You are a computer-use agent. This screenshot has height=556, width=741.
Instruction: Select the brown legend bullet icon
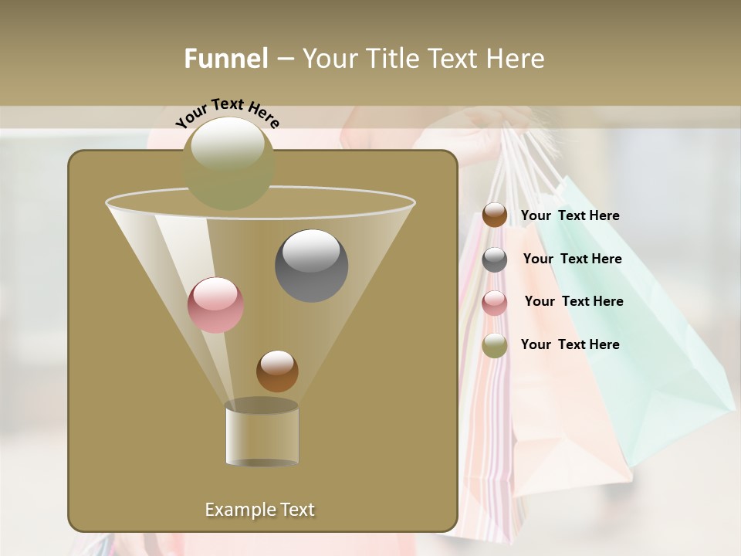pos(493,215)
